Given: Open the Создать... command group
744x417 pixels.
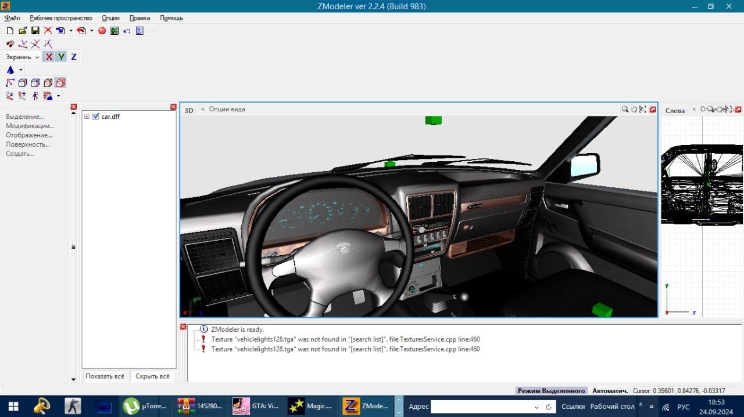Looking at the screenshot, I should (20, 154).
